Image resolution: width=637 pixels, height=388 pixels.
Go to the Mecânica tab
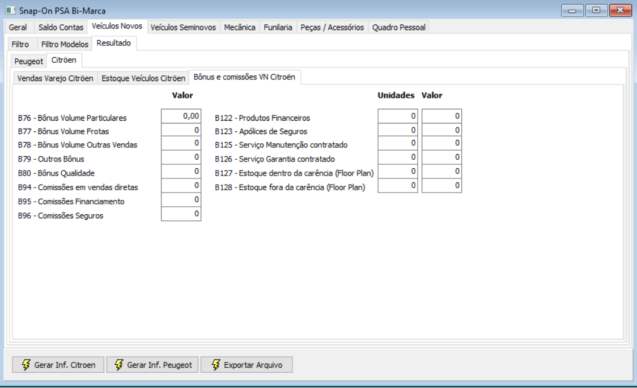coord(240,27)
